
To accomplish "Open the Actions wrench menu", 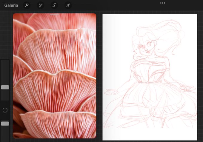I will pyautogui.click(x=27, y=5).
